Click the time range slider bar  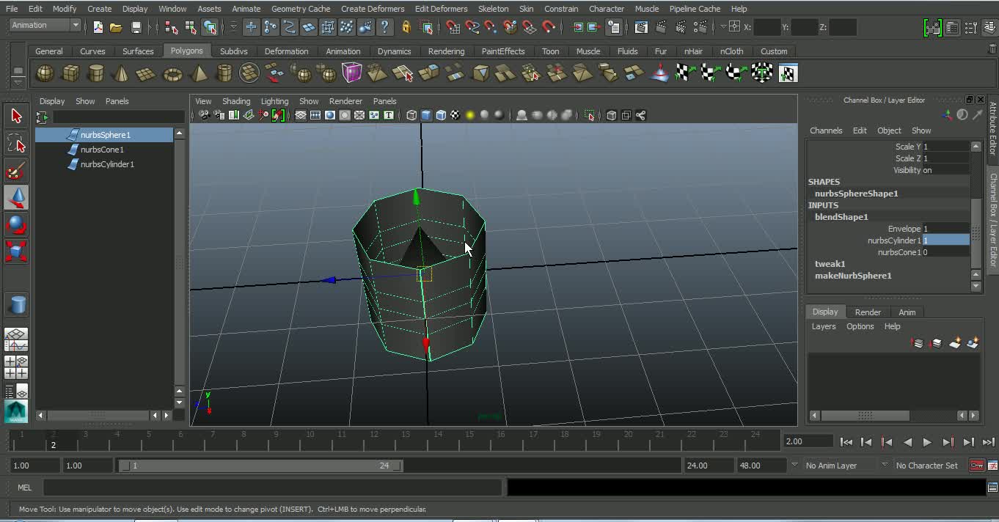[x=260, y=466]
